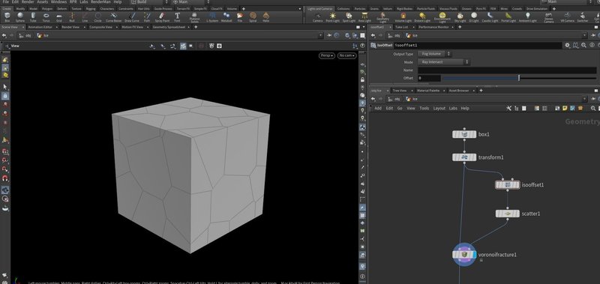600x284 pixels.
Task: Open the network editor Layout menu
Action: click(439, 108)
